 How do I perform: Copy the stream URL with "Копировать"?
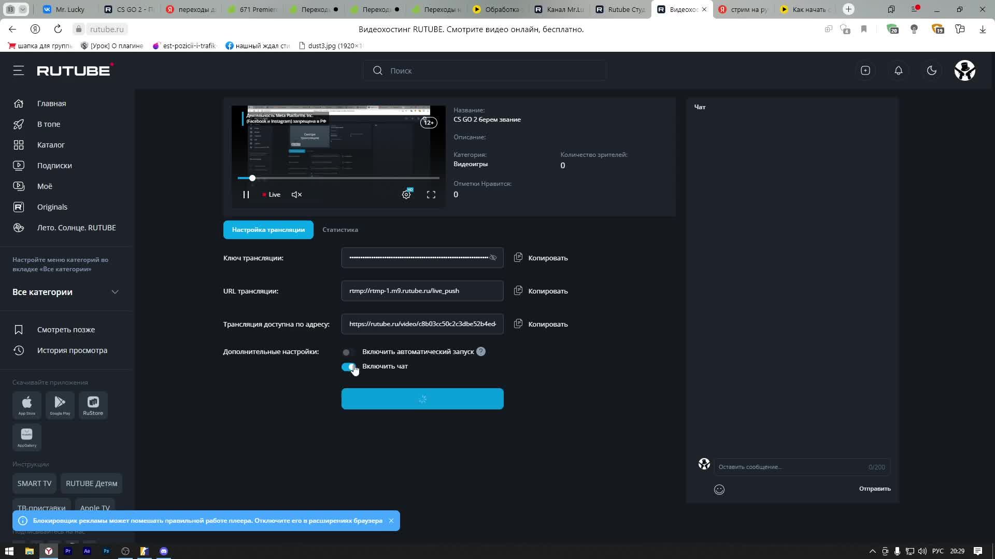click(541, 291)
